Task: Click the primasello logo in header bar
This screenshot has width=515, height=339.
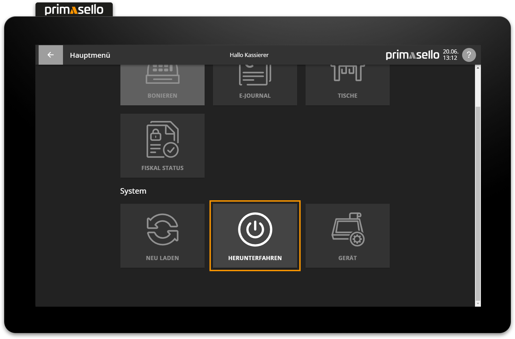Action: (412, 55)
